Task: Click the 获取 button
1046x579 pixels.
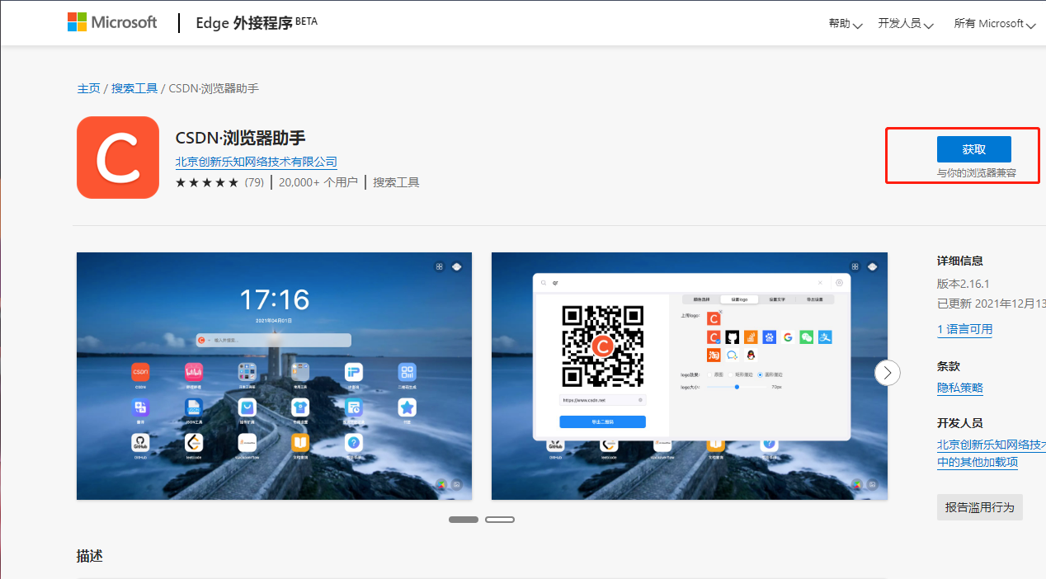Action: click(x=974, y=149)
